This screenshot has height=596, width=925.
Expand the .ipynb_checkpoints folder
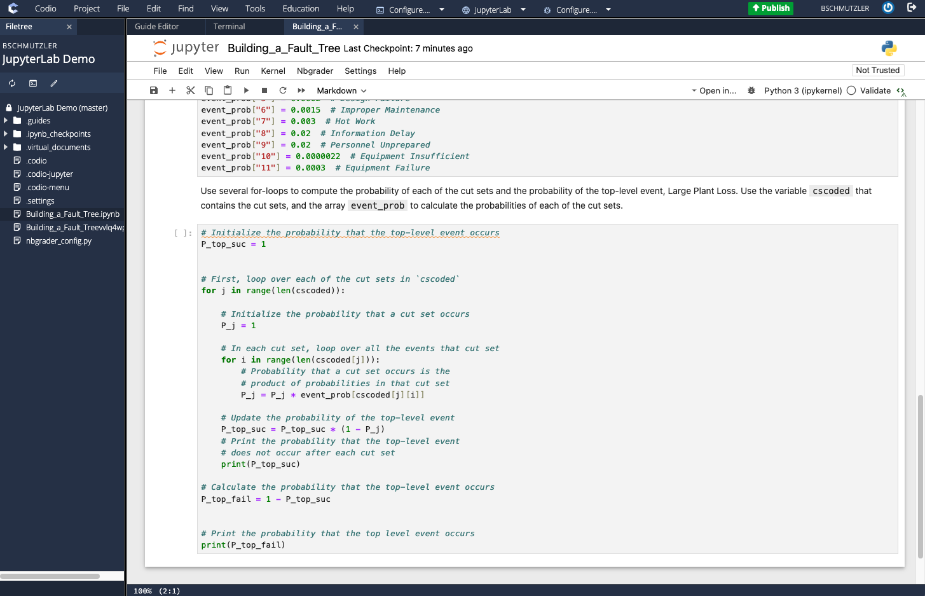coord(6,134)
